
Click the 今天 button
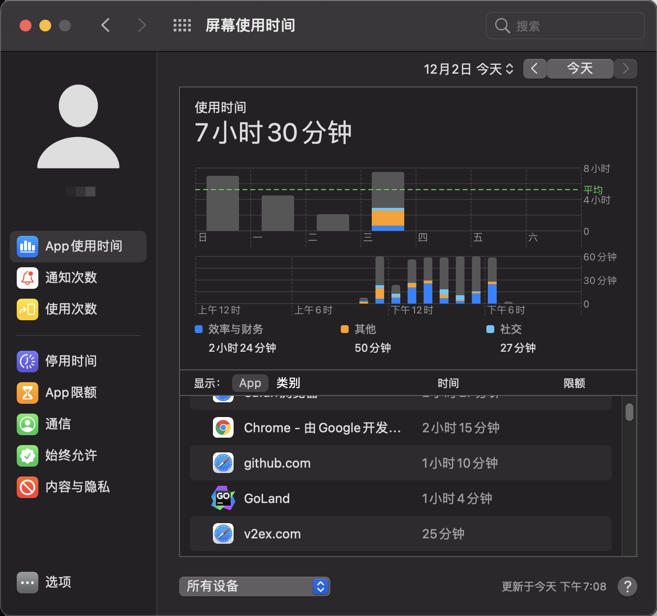coord(580,69)
